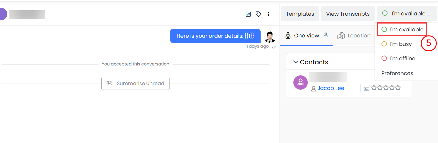Open the three-dot more options menu
Viewport: 438px width, 143px height.
tap(269, 14)
